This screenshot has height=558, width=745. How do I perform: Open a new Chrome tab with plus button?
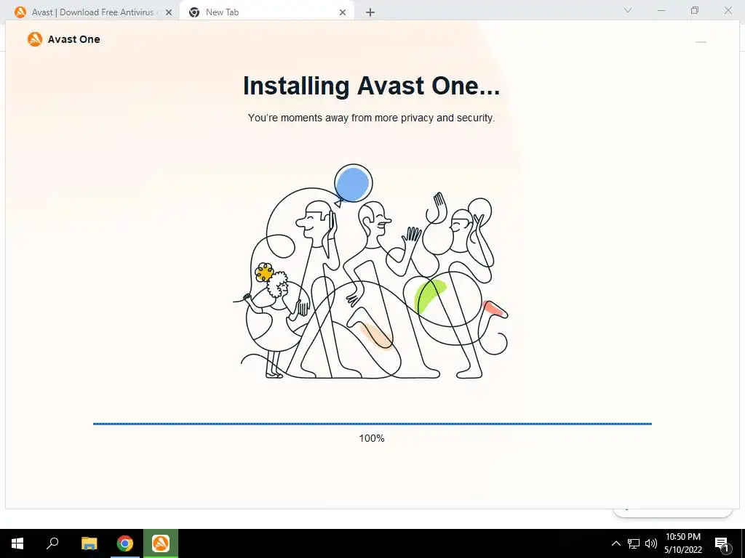370,13
